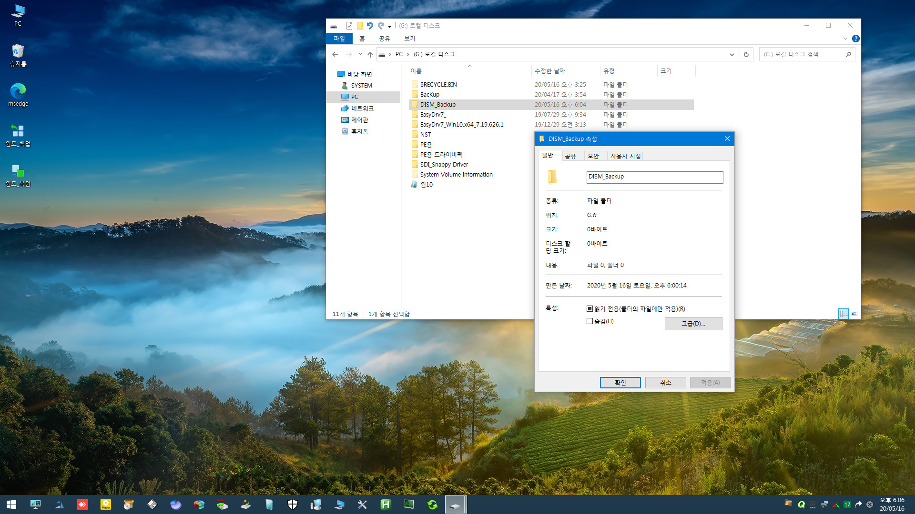Open the 홈 ribbon tab
The image size is (915, 514).
click(362, 39)
